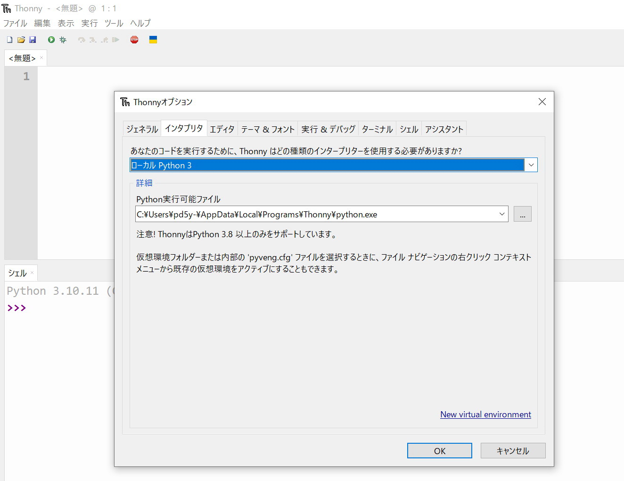Select the インタプリタ tab
This screenshot has width=624, height=481.
(184, 128)
